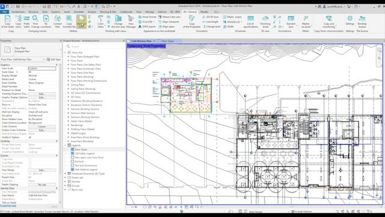This screenshot has height=217, width=385.
Task: Toggle the New specs view from Excel checkbox
Action: click(x=72, y=157)
